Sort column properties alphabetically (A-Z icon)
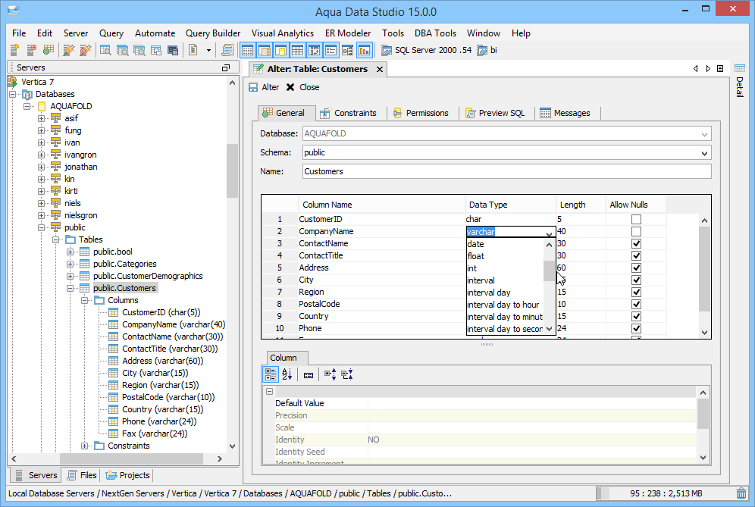The height and width of the screenshot is (507, 755). [x=287, y=374]
